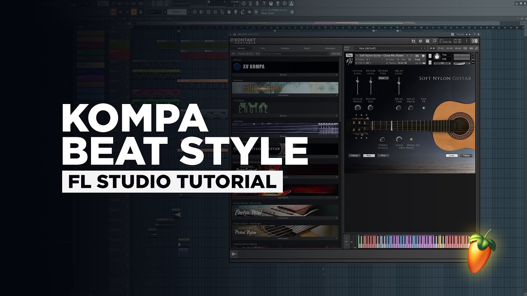The height and width of the screenshot is (296, 527).
Task: Open Kontakt options gear icon
Action: pos(420,41)
